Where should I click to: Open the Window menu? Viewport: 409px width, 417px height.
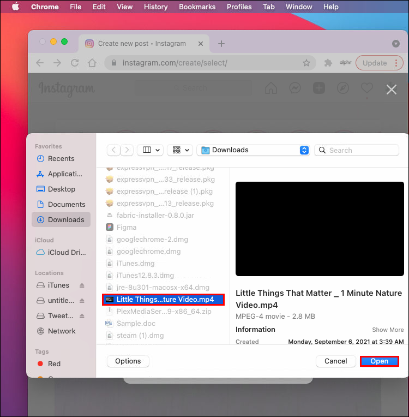299,7
